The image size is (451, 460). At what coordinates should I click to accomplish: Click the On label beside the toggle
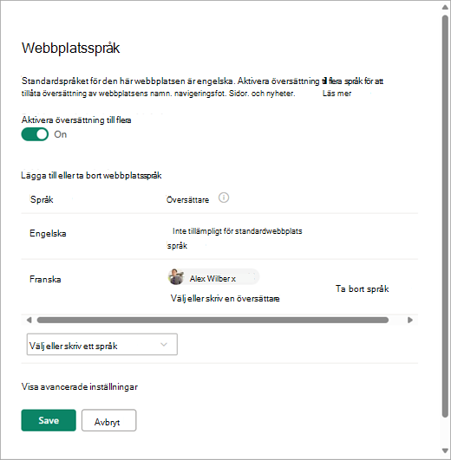coord(60,134)
